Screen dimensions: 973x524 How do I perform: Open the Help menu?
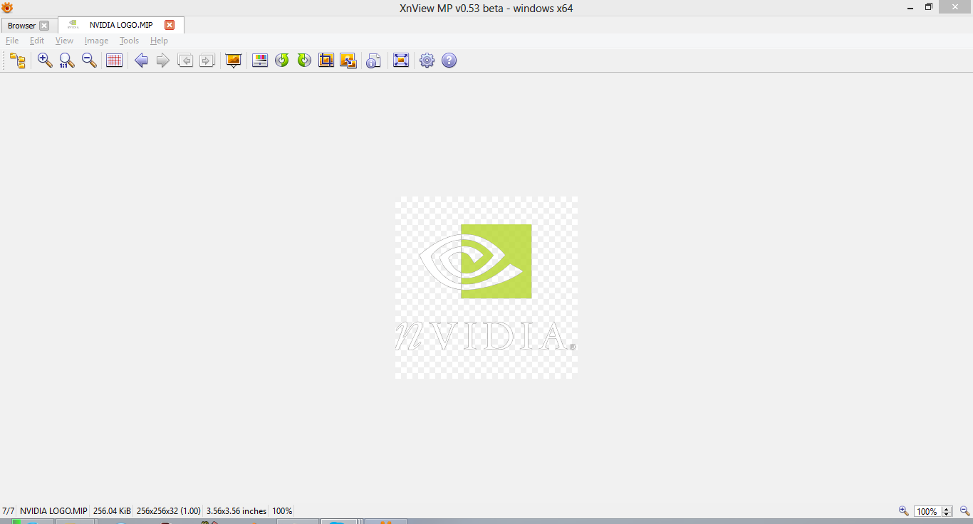click(159, 41)
